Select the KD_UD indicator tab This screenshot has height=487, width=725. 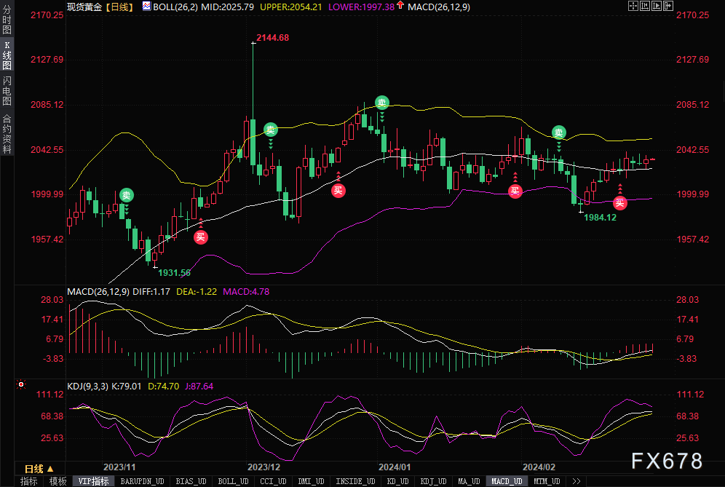[397, 481]
